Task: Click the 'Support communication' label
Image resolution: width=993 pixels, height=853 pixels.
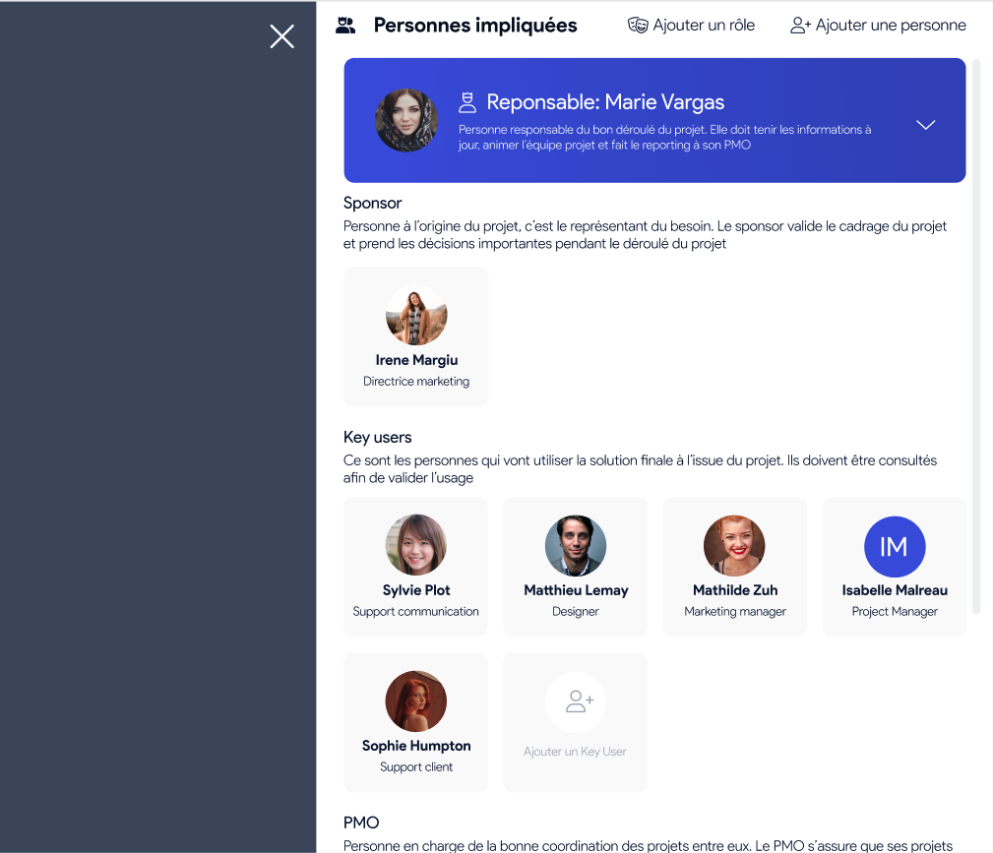Action: tap(415, 611)
